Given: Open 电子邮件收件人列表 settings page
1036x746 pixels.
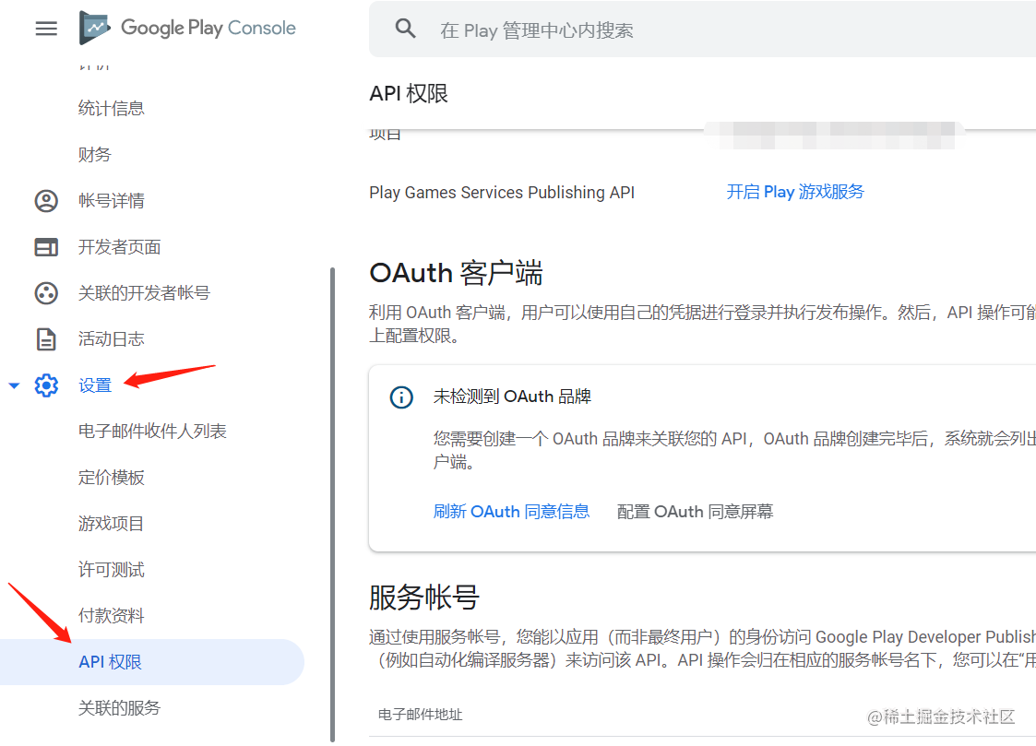Looking at the screenshot, I should [x=152, y=432].
